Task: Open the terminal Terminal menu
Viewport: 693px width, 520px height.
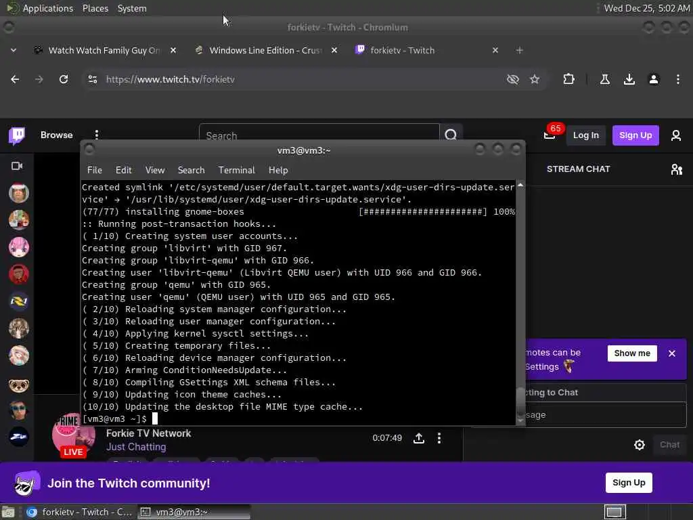Action: point(236,170)
